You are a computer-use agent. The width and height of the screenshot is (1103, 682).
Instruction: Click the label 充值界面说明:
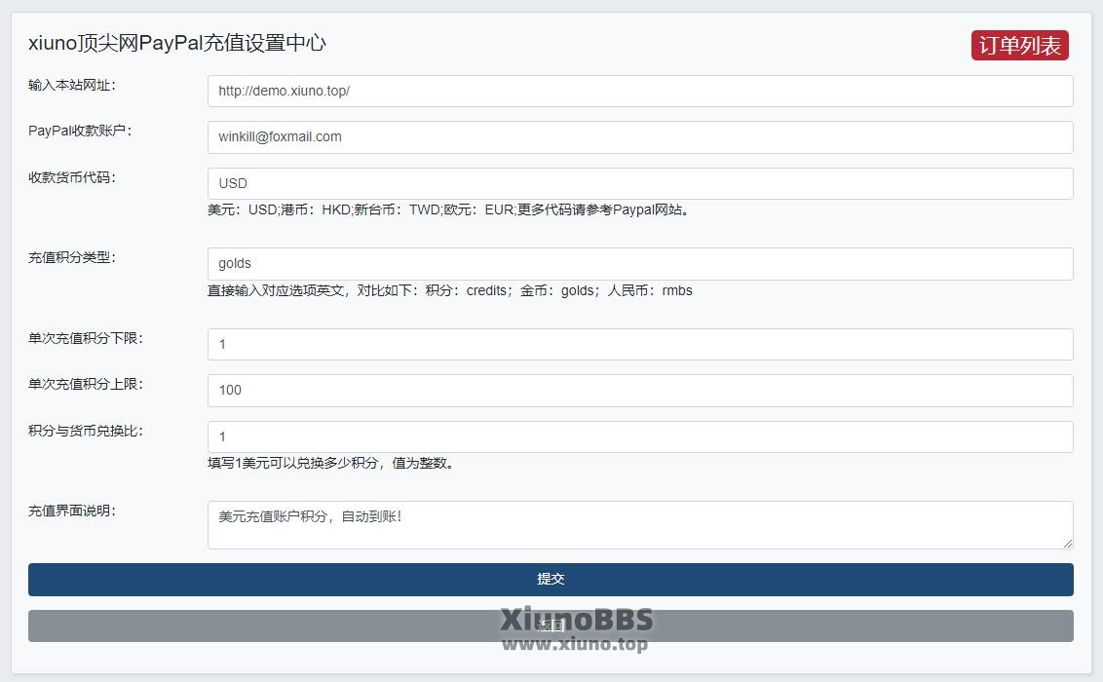(72, 511)
